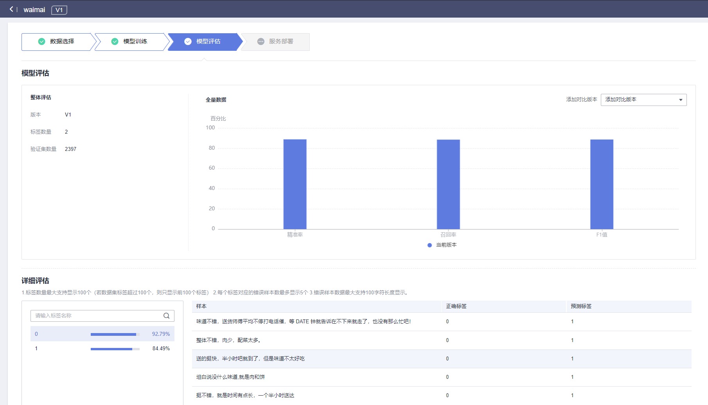Viewport: 708px width, 405px height.
Task: Click the 模型训练 green checkmark icon
Action: point(115,41)
